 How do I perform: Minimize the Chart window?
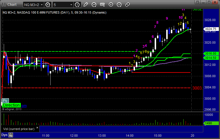204,2
